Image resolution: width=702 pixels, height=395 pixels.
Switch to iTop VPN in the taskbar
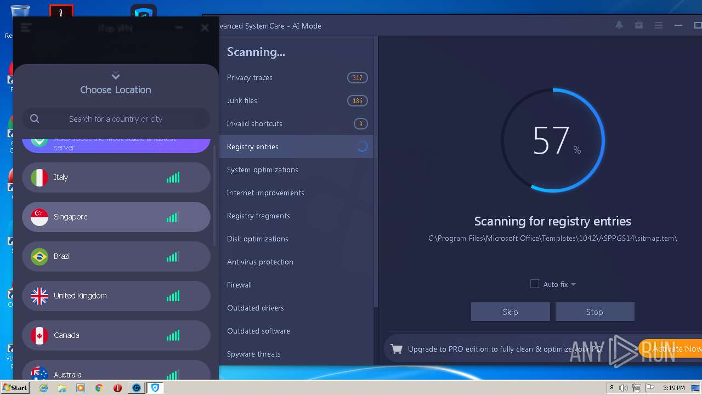point(156,388)
